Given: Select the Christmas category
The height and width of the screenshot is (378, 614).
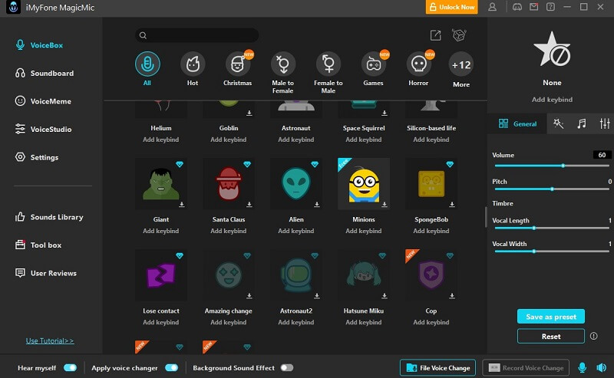Looking at the screenshot, I should (x=237, y=64).
